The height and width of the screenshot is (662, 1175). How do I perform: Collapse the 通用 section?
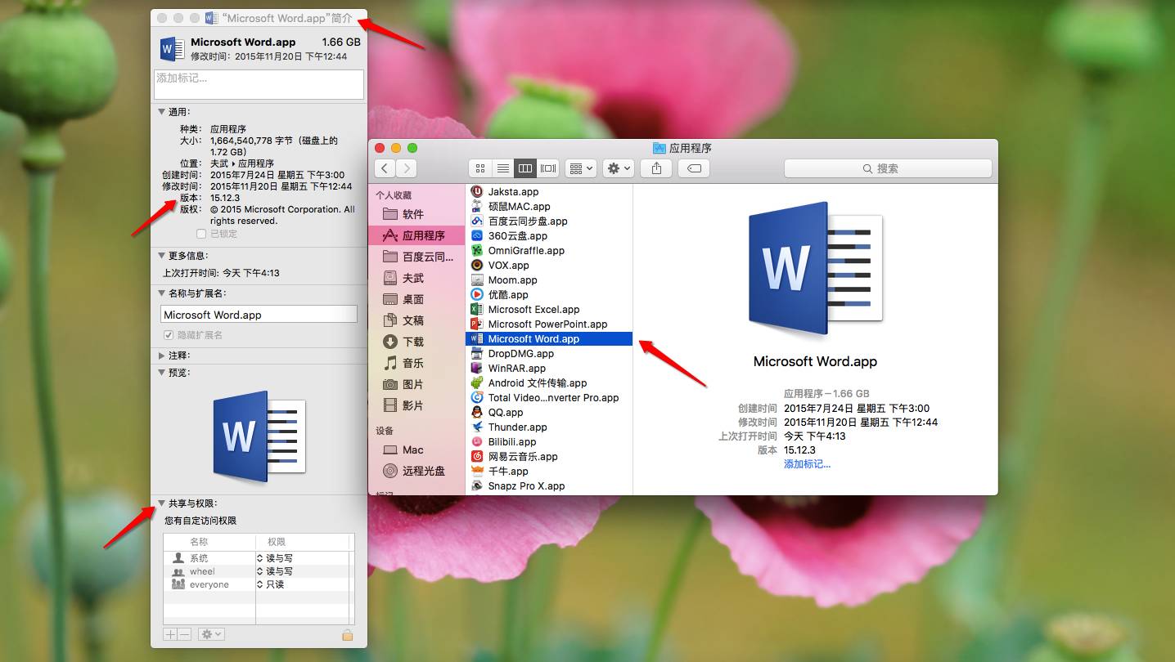click(x=161, y=112)
